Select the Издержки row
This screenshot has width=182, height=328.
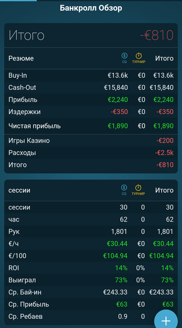91,112
